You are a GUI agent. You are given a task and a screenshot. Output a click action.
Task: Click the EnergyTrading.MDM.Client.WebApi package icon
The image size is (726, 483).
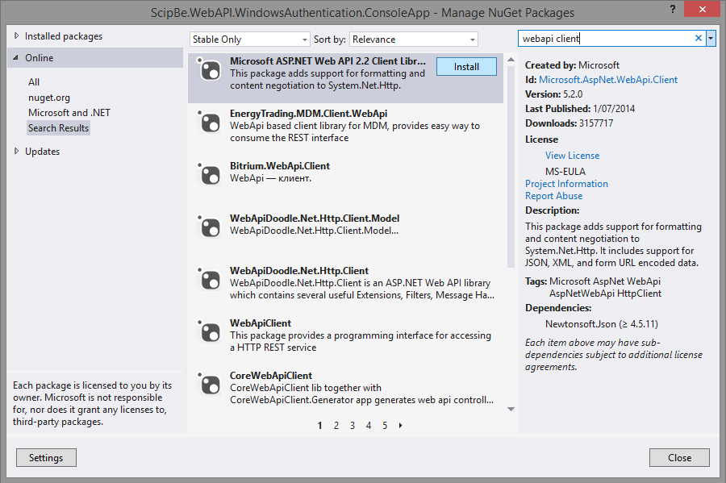[x=210, y=123]
